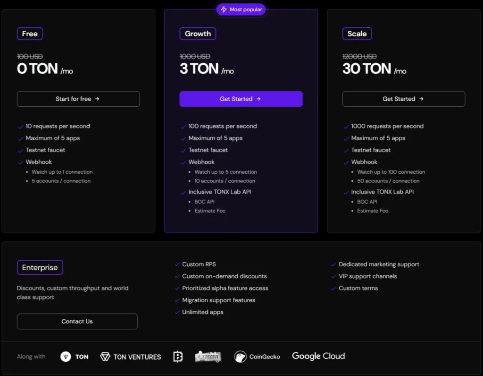The height and width of the screenshot is (376, 483).
Task: Click the Growth plan 3 TON price
Action: point(199,69)
